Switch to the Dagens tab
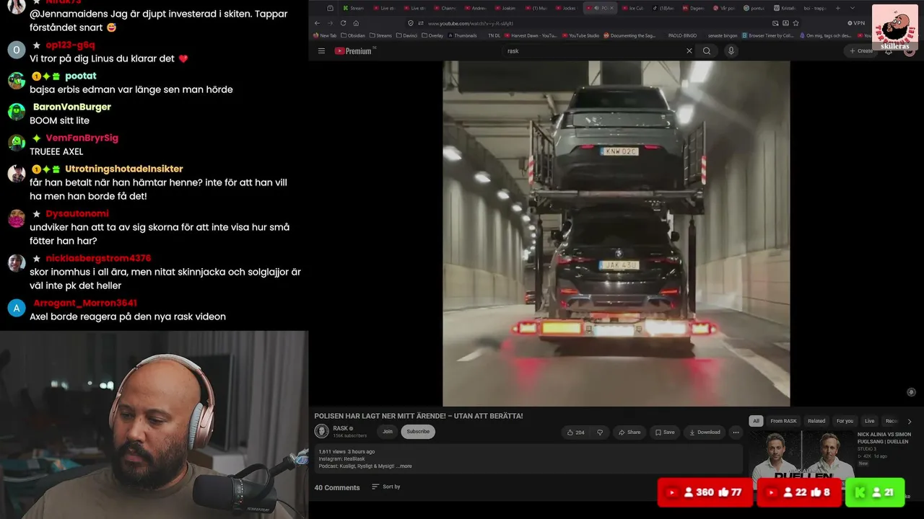924x519 pixels. coord(693,8)
